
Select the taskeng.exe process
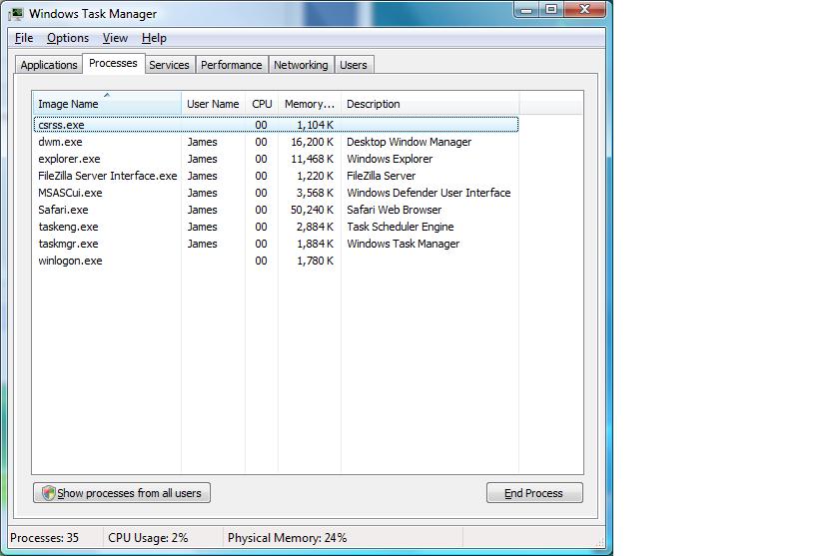[x=276, y=227]
